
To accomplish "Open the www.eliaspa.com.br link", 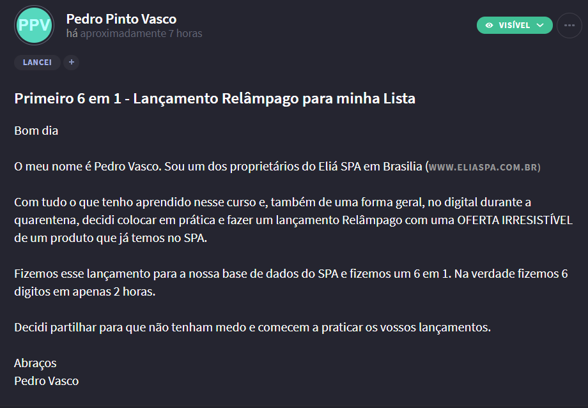I will coord(484,167).
